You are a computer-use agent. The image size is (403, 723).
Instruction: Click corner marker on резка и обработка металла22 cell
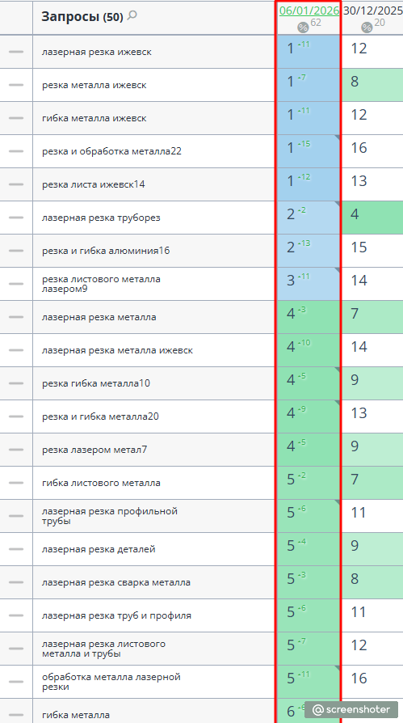click(x=337, y=137)
